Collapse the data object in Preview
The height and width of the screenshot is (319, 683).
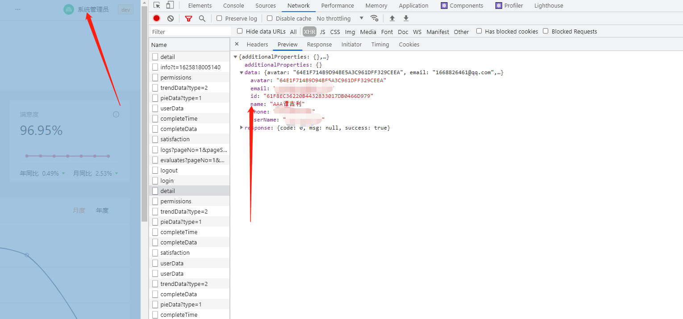pyautogui.click(x=242, y=72)
